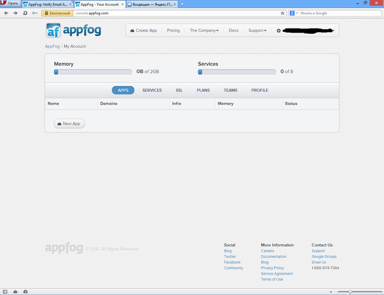The width and height of the screenshot is (384, 295).
Task: Open the Documentation footer link
Action: coord(274,257)
